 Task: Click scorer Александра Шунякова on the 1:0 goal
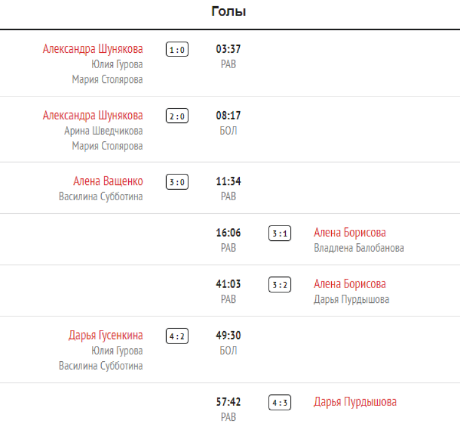click(93, 49)
